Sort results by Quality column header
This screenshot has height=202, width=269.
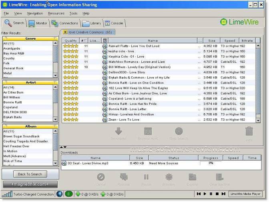(70, 40)
